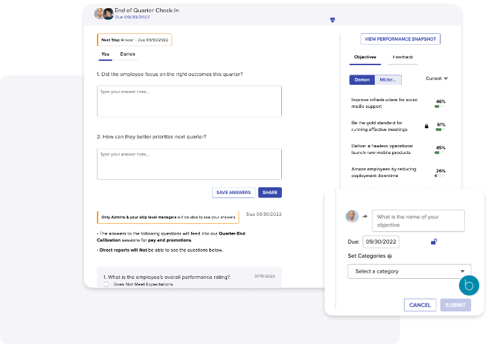The image size is (490, 344).
Task: Click answer box for prioritize next quarter question
Action: pos(189,164)
